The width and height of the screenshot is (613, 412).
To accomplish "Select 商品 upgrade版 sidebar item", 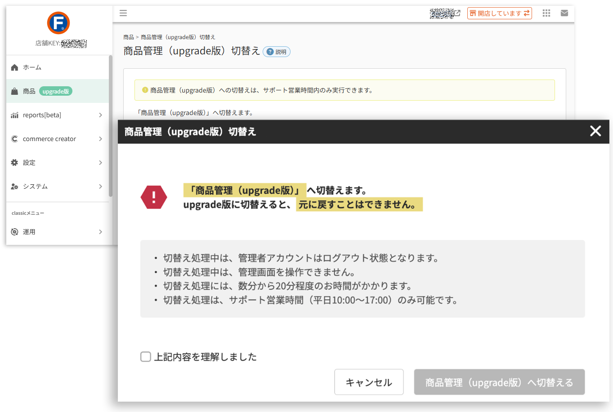I will tap(57, 91).
